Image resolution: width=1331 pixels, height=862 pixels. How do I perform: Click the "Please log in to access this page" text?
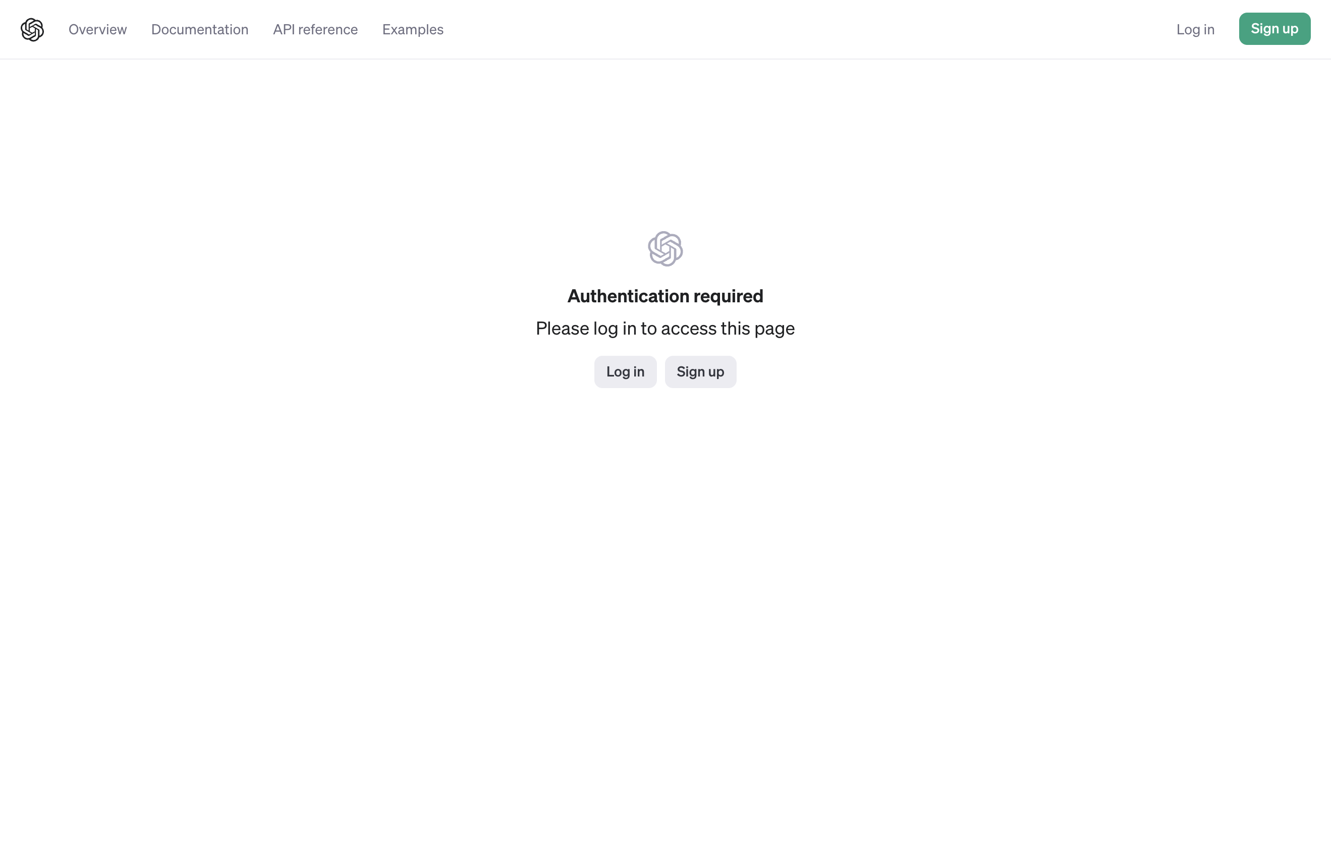(x=665, y=329)
